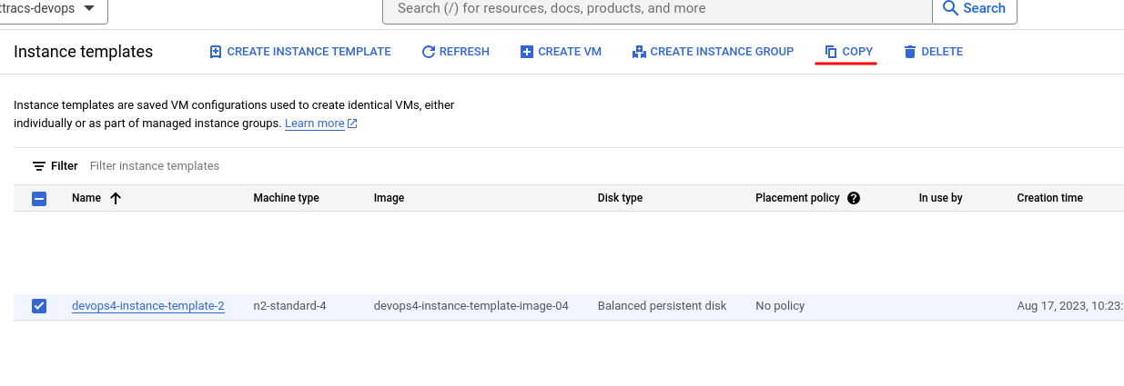Open the devops4-instance-template-2 link

click(x=148, y=306)
